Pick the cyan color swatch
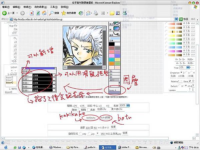 coord(112,60)
